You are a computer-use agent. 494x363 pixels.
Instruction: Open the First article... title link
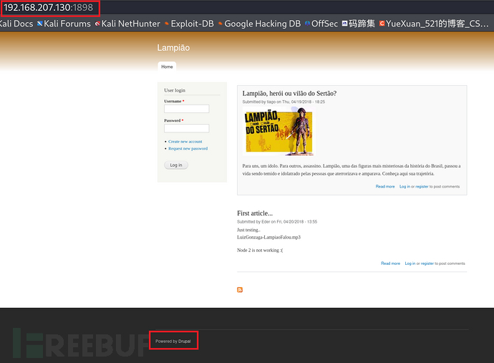[255, 213]
